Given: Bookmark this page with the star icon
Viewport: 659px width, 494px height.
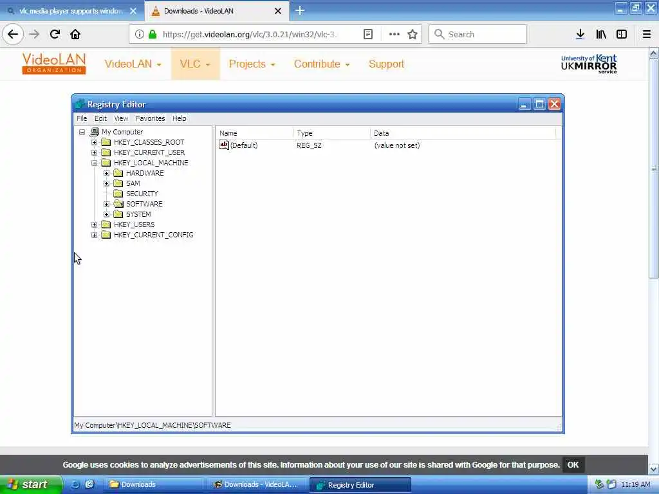Looking at the screenshot, I should [x=413, y=35].
